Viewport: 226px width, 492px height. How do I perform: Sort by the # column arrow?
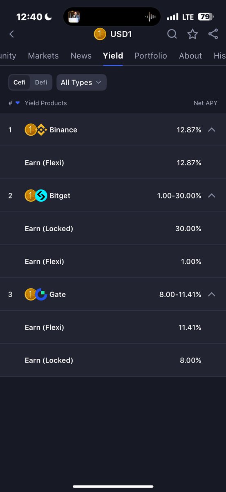point(18,103)
